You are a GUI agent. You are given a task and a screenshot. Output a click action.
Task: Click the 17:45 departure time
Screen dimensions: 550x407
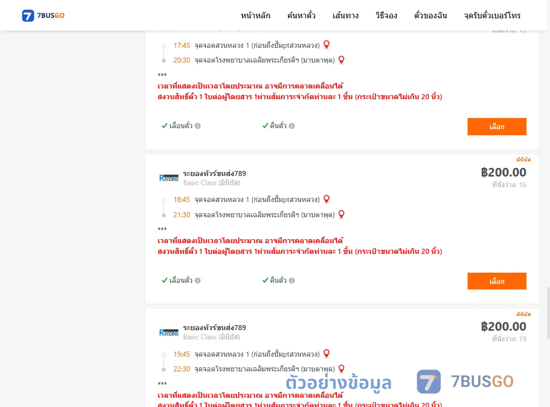pos(182,45)
